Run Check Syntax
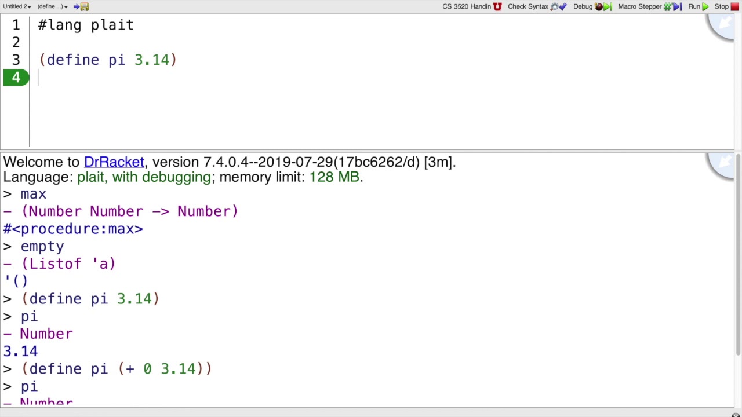 click(537, 6)
